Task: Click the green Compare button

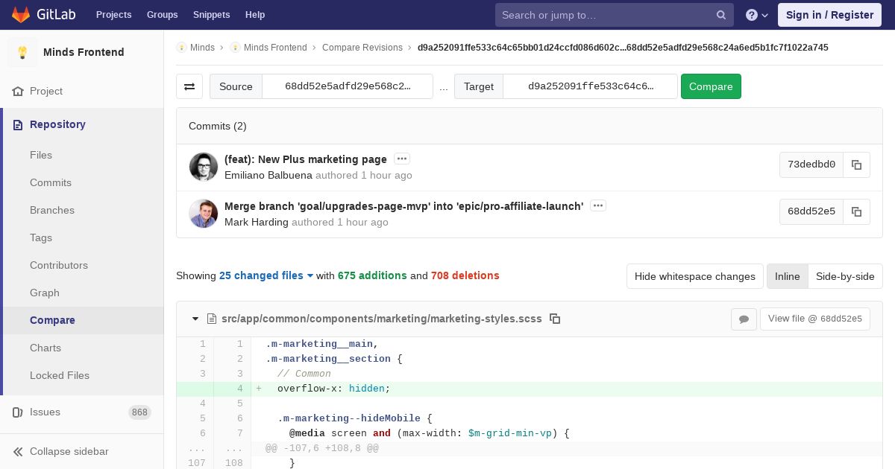Action: (x=711, y=86)
